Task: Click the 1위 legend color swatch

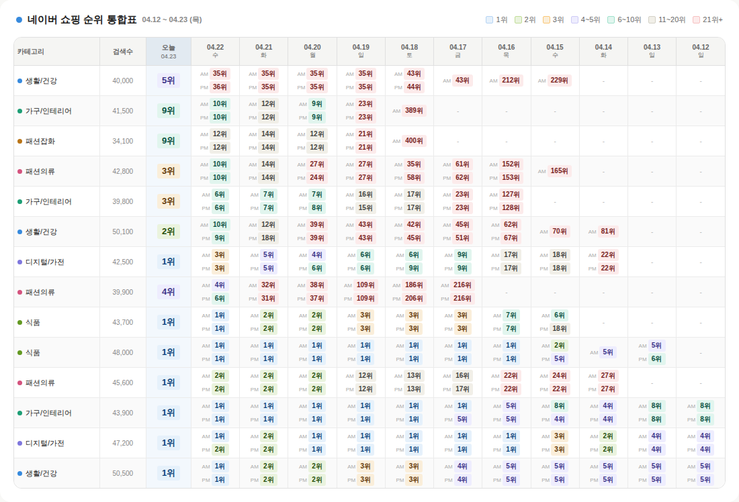Action: click(489, 20)
